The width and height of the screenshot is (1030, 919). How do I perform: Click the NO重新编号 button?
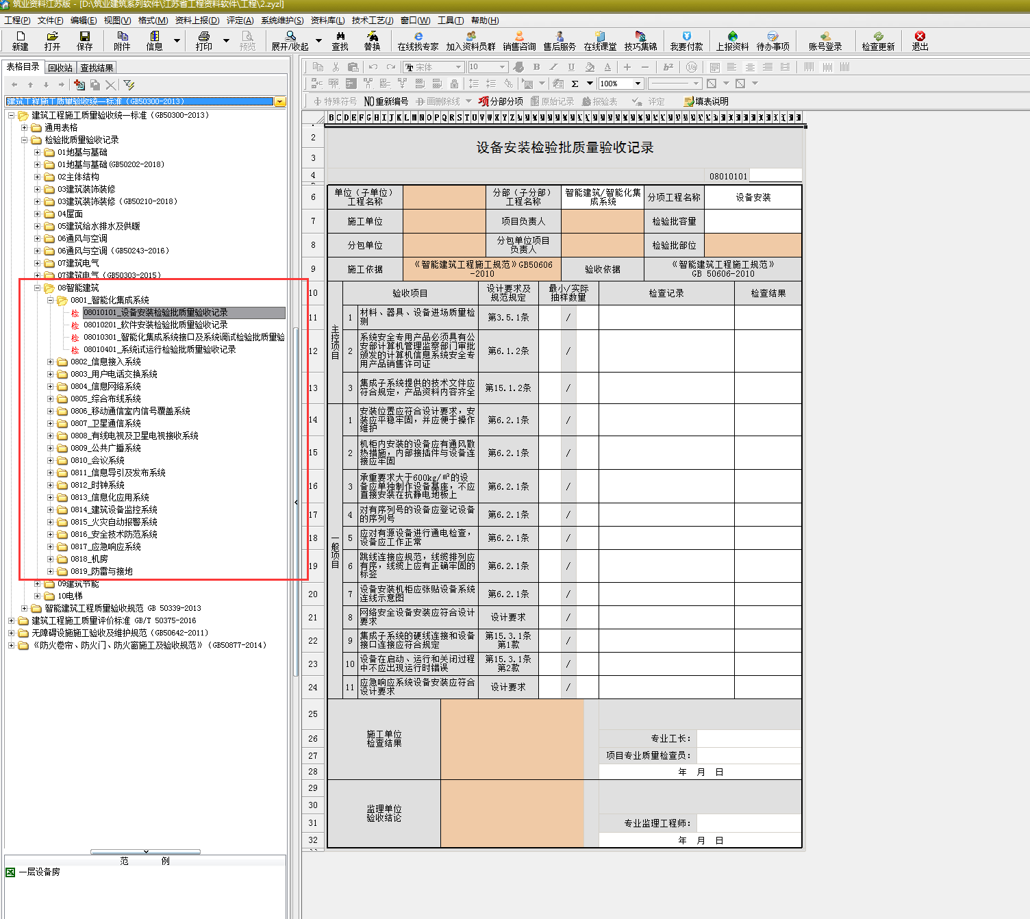pyautogui.click(x=386, y=101)
